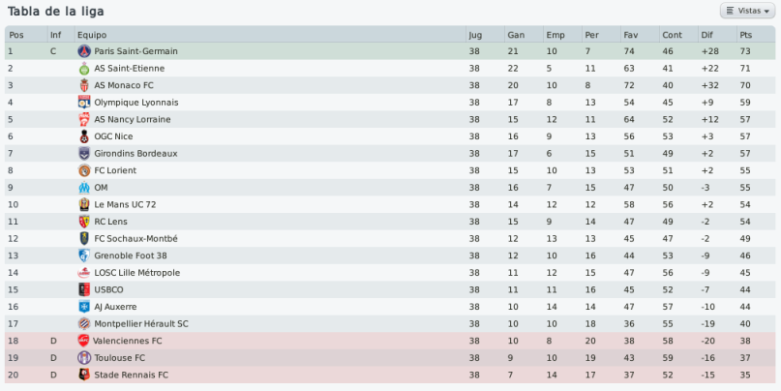Open the Vistas dropdown menu
Screen dimensions: 781x391
748,11
